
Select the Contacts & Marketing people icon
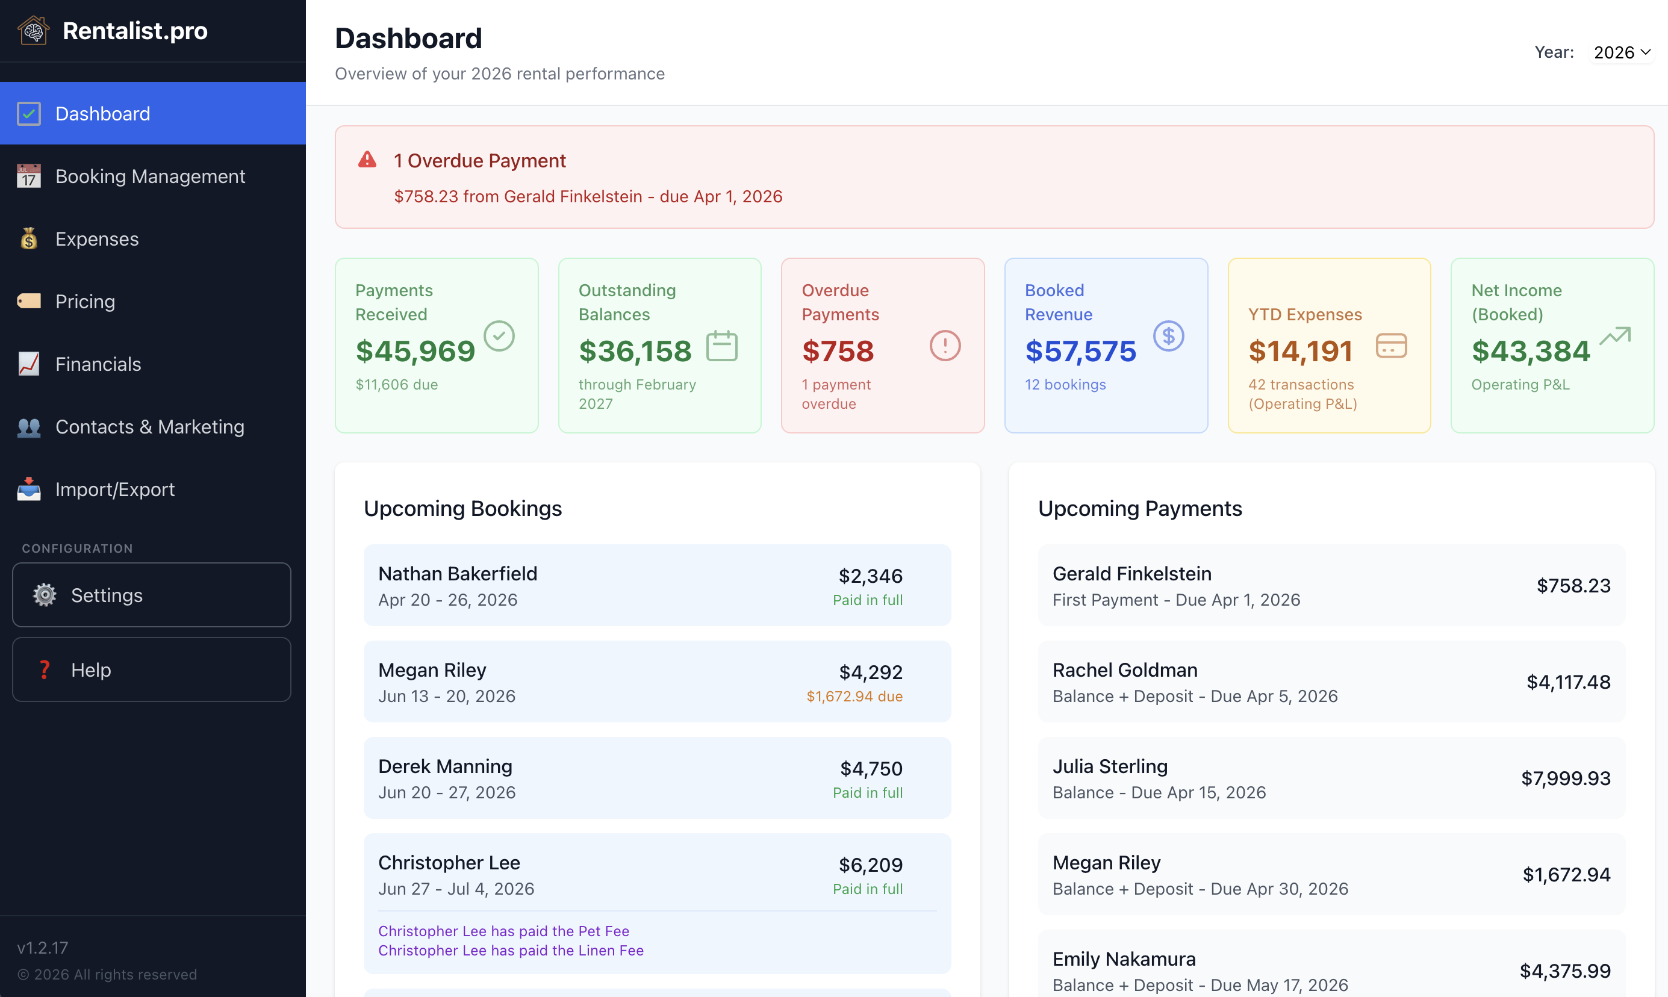tap(28, 427)
